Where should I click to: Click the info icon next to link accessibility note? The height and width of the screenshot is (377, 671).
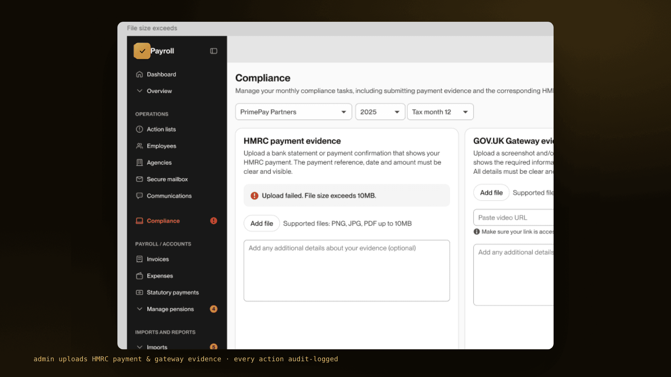477,232
